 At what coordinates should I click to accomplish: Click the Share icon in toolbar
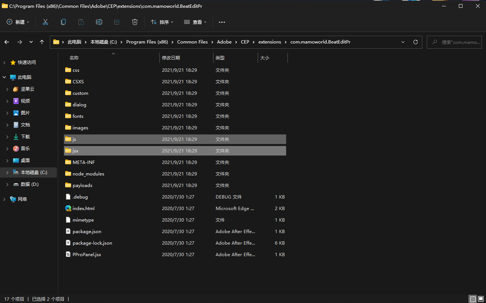pos(117,22)
